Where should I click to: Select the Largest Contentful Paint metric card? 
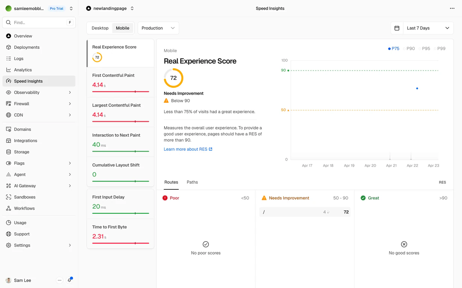coord(121,112)
